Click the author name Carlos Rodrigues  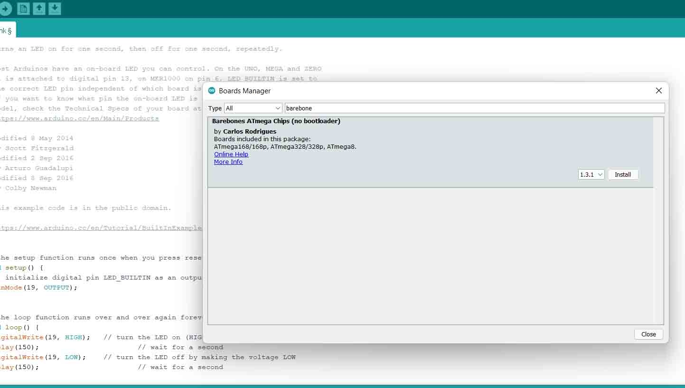point(250,131)
